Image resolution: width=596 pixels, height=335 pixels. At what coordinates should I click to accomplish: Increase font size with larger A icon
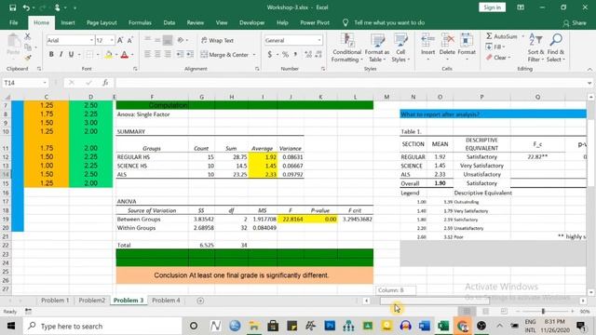point(120,40)
